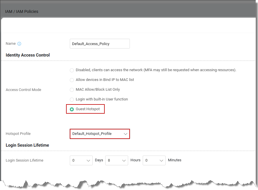Click the Access Control Mode label
This screenshot has width=258, height=190.
[x=23, y=90]
